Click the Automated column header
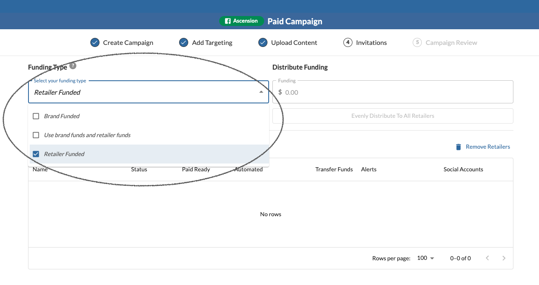 (248, 169)
